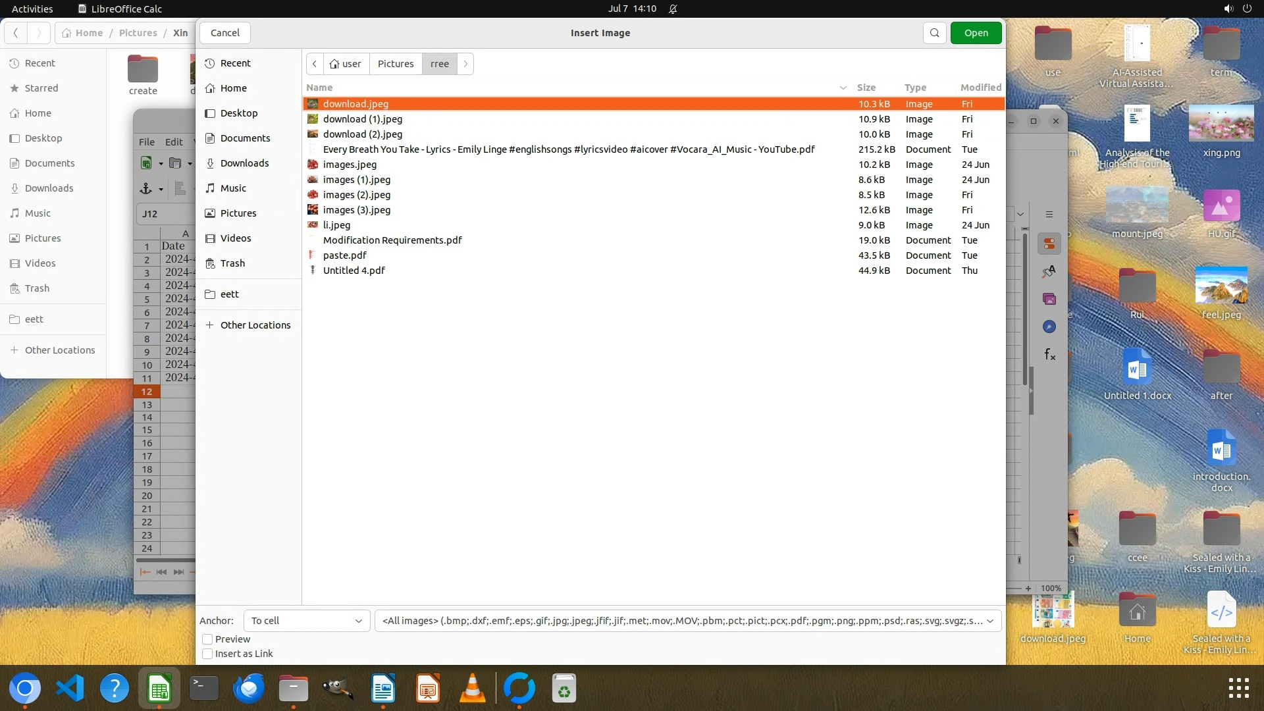Image resolution: width=1264 pixels, height=711 pixels.
Task: Click the anchor icon in Calc toolbar
Action: pos(146,189)
